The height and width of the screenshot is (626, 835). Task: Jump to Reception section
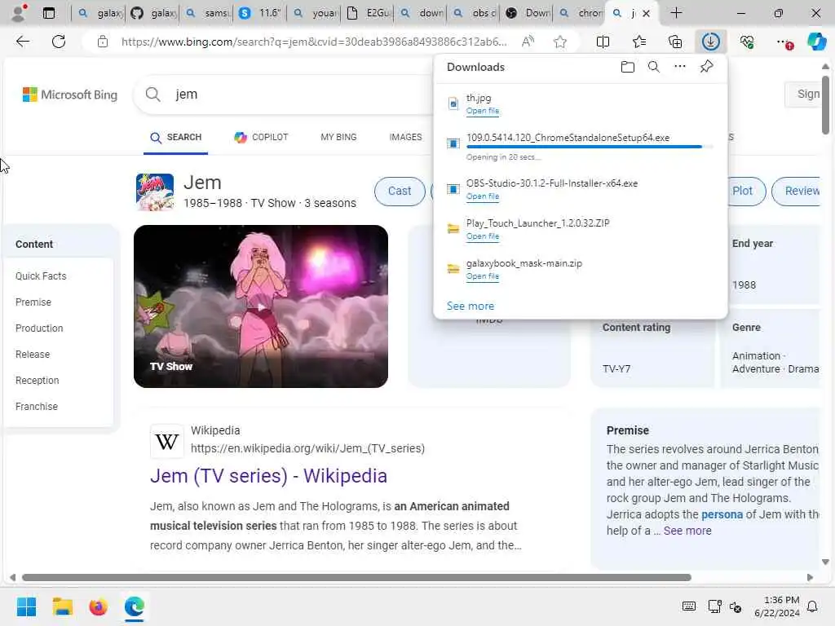coord(37,381)
